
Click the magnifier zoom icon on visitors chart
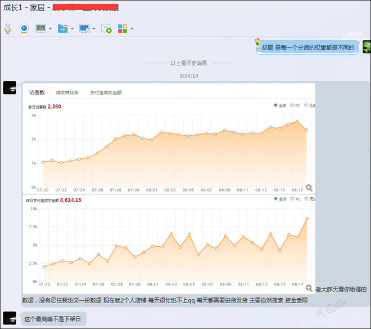pyautogui.click(x=309, y=188)
